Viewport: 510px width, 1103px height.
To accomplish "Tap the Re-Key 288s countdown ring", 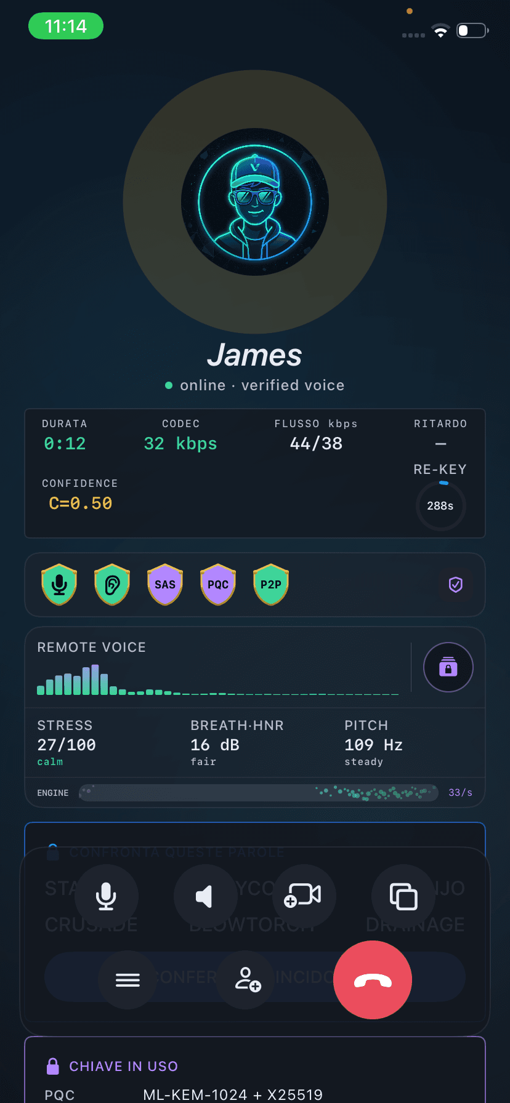I will pyautogui.click(x=441, y=506).
